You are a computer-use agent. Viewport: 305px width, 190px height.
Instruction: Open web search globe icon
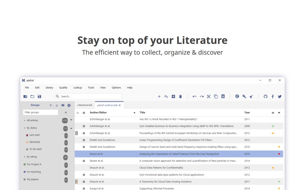[x=237, y=96]
